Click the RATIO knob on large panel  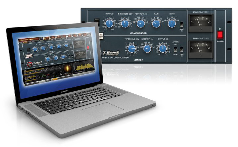tap(172, 24)
